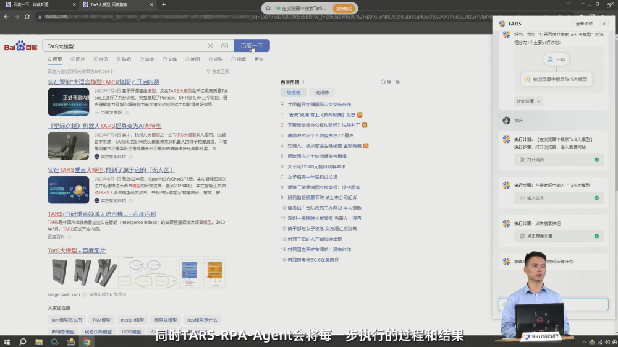Open a new browser tab
This screenshot has width=618, height=347.
coord(164,5)
